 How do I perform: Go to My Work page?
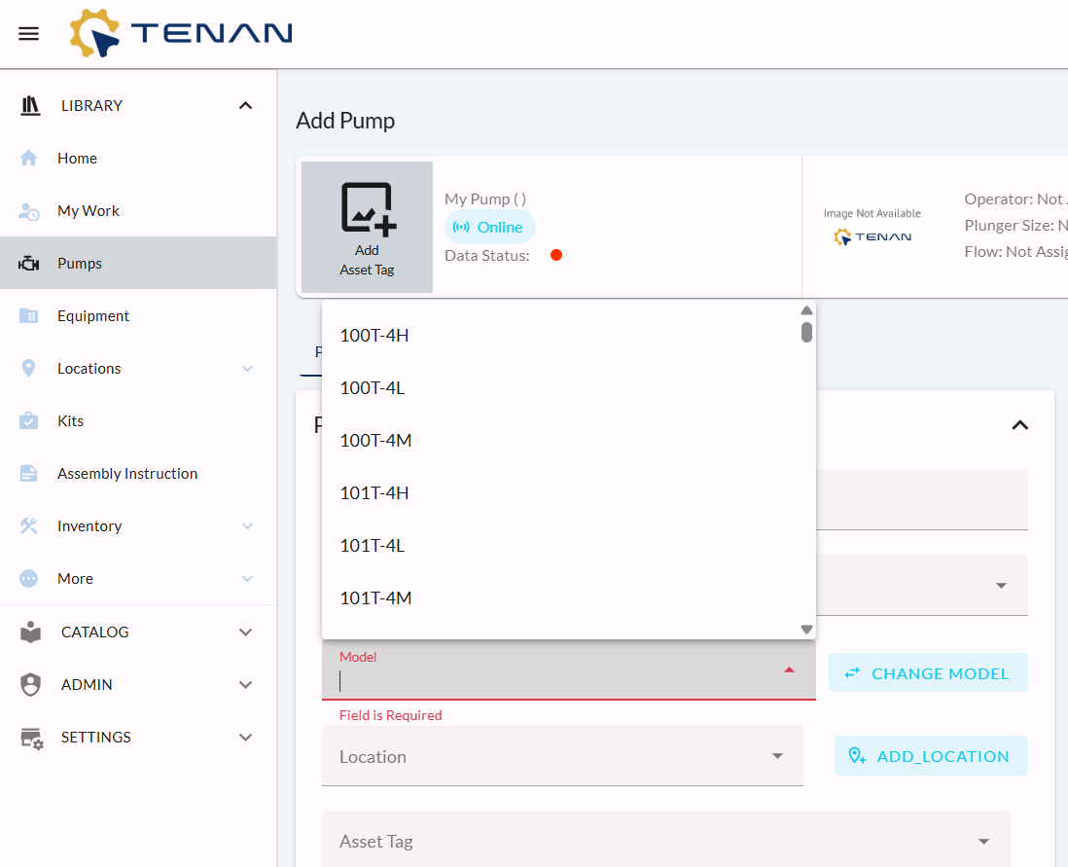(89, 211)
